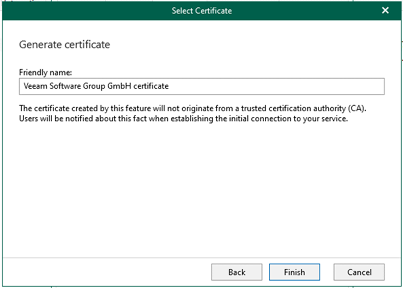Click the Finish button
Screen dimensions: 403x288
tap(294, 272)
